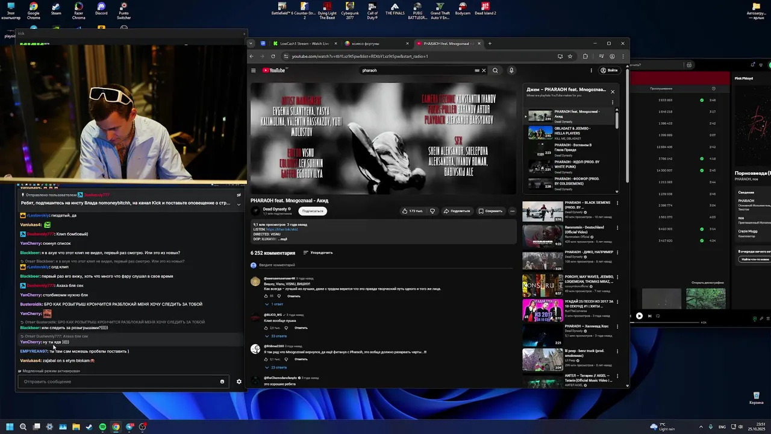
Task: Open Dead Dynasty channel avatar
Action: pos(255,211)
